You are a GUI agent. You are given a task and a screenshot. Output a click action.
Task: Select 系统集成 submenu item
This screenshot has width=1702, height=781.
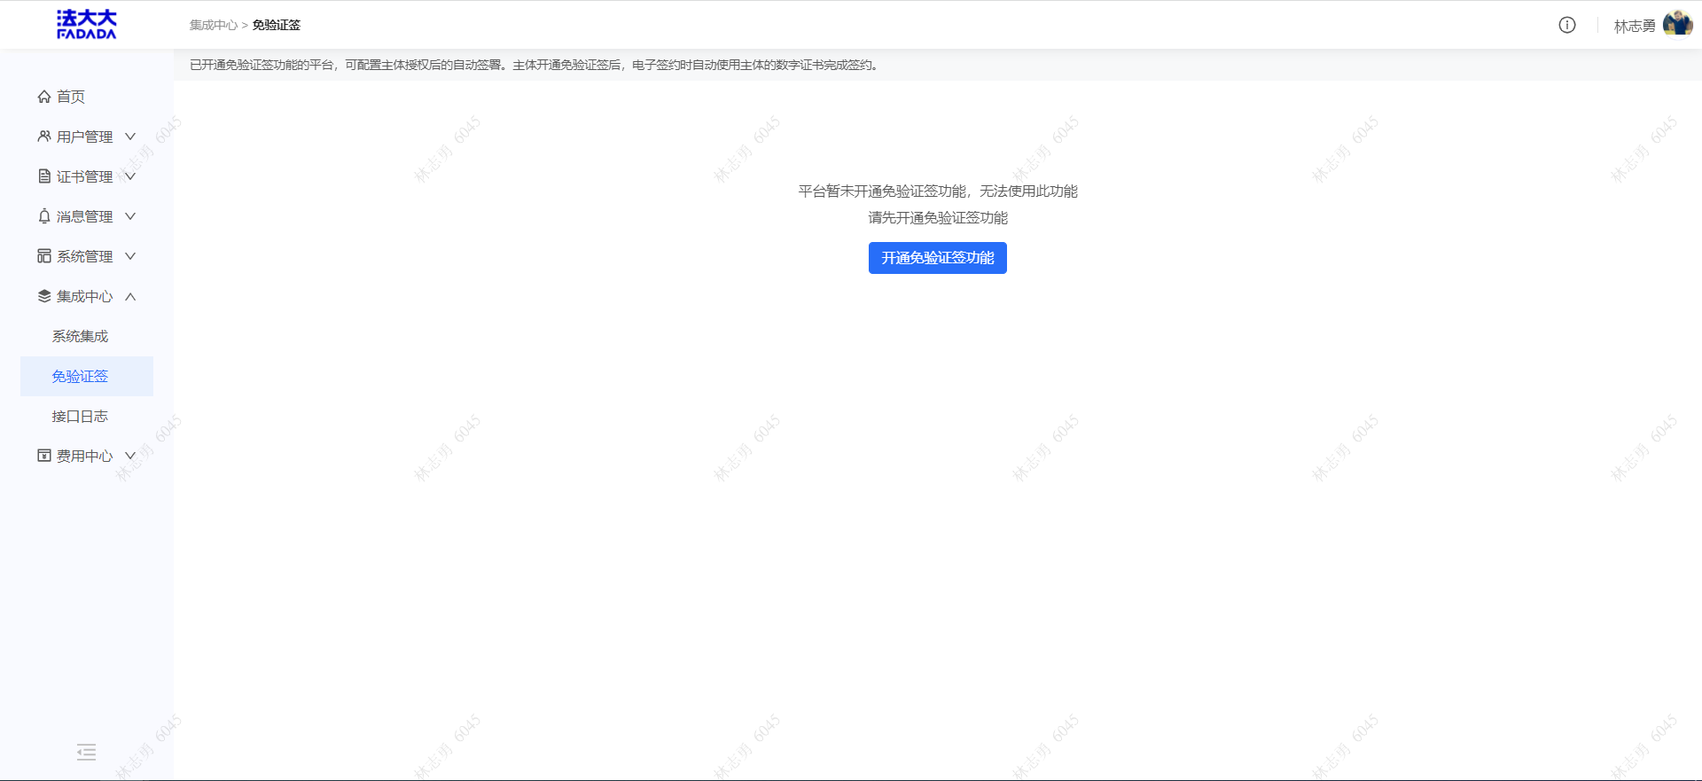pyautogui.click(x=80, y=336)
